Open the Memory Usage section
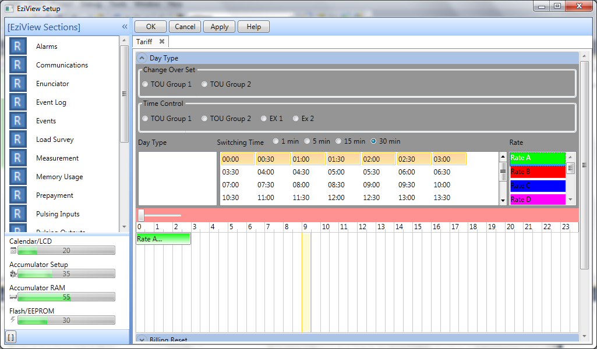 pos(59,177)
